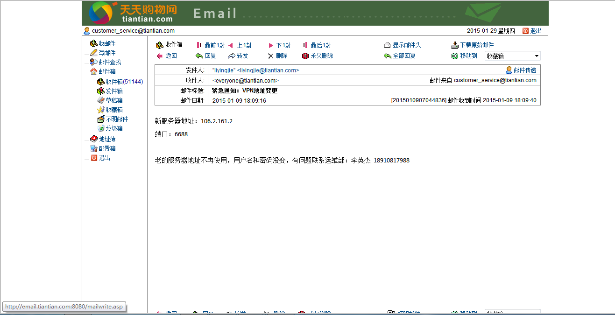Open the 垃圾箱 folder link
615x315 pixels.
114,128
